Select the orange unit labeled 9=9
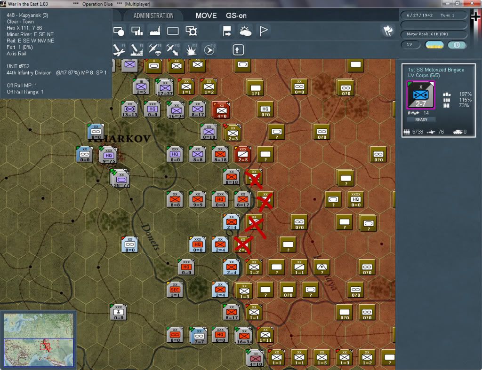482x370 pixels. [x=197, y=199]
